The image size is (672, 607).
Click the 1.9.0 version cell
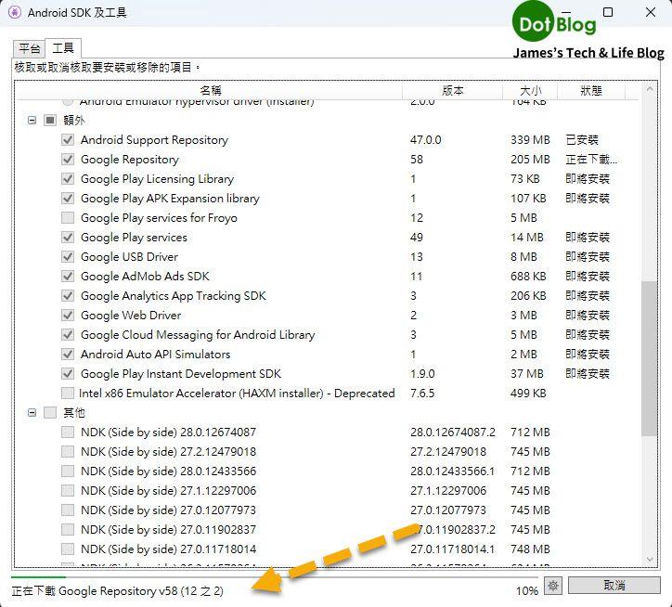[x=422, y=374]
